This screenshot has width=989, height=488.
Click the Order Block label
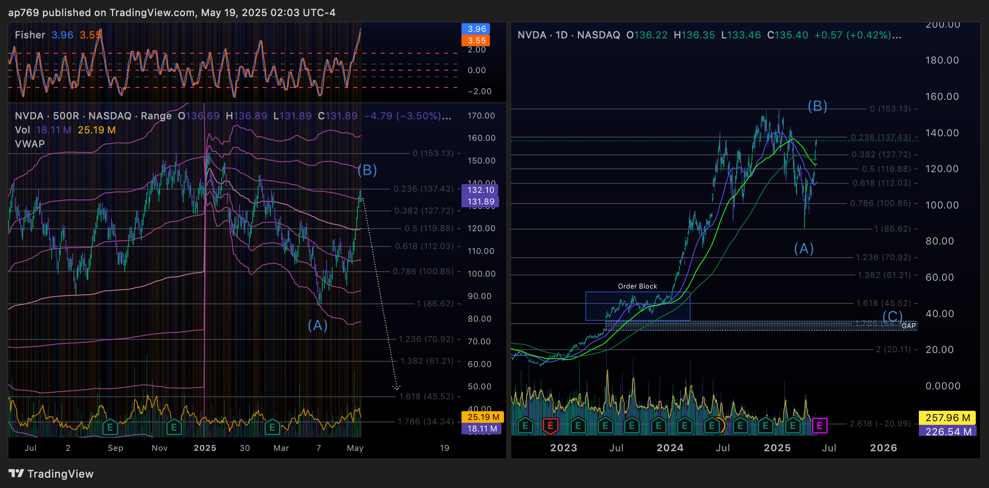[x=637, y=286]
